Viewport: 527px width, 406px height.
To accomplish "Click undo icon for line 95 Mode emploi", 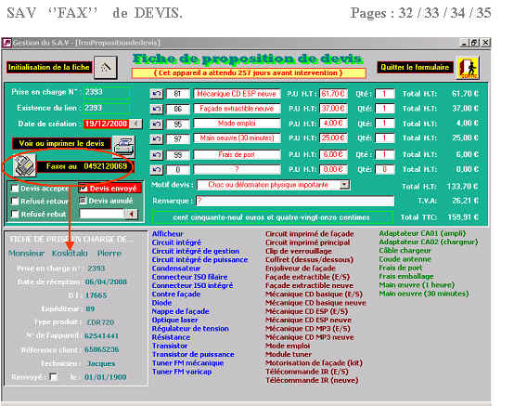I will pos(156,124).
